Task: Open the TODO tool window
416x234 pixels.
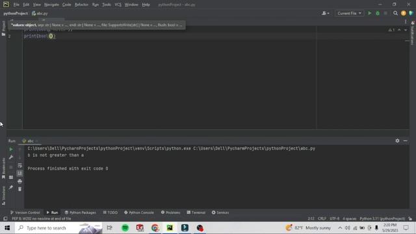Action: point(110,213)
